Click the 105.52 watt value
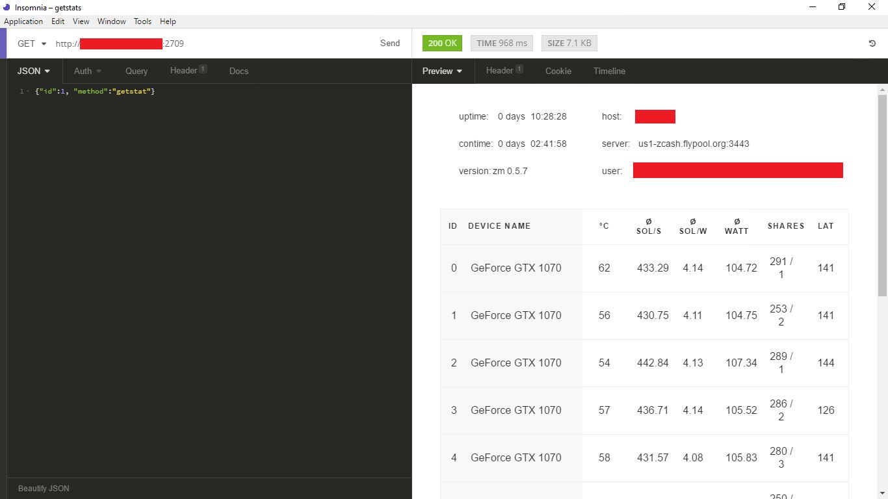 [742, 410]
